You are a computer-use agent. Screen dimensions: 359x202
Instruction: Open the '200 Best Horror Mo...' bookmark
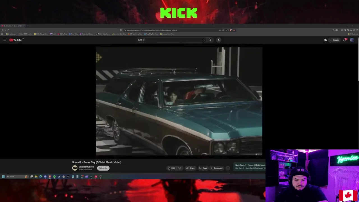(x=135, y=34)
